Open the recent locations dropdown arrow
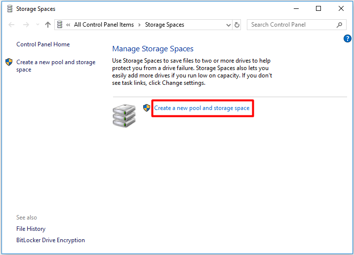This screenshot has width=354, height=255. pos(38,25)
